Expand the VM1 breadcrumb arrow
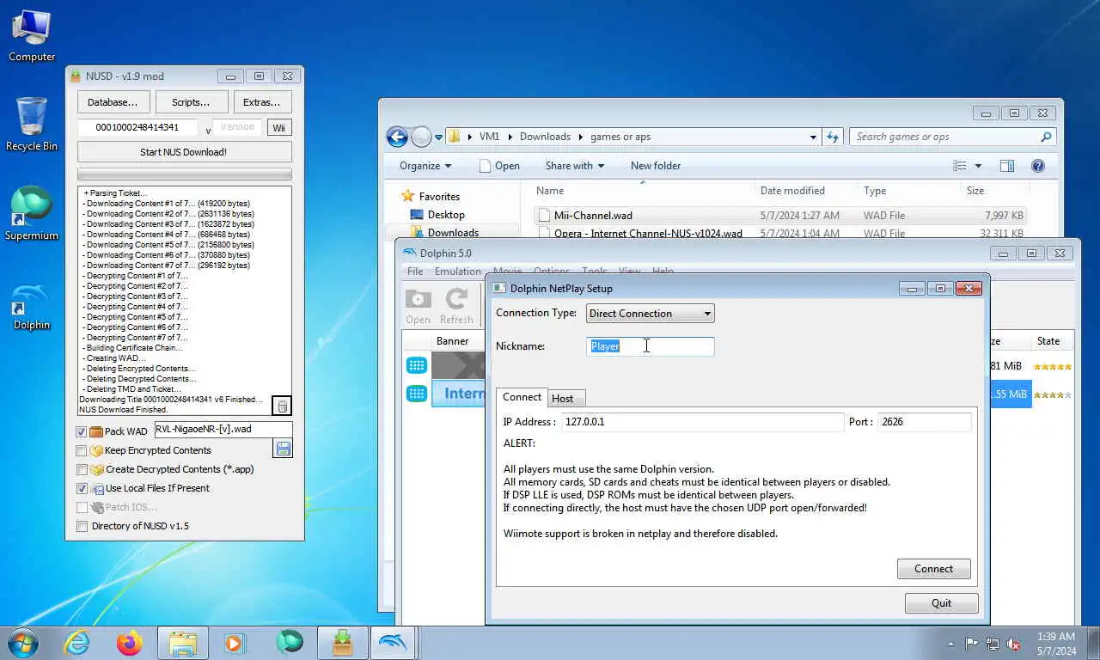Image resolution: width=1100 pixels, height=660 pixels. click(x=510, y=137)
